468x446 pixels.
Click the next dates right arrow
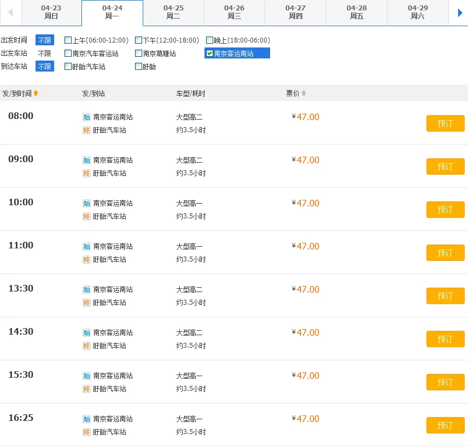pyautogui.click(x=460, y=13)
